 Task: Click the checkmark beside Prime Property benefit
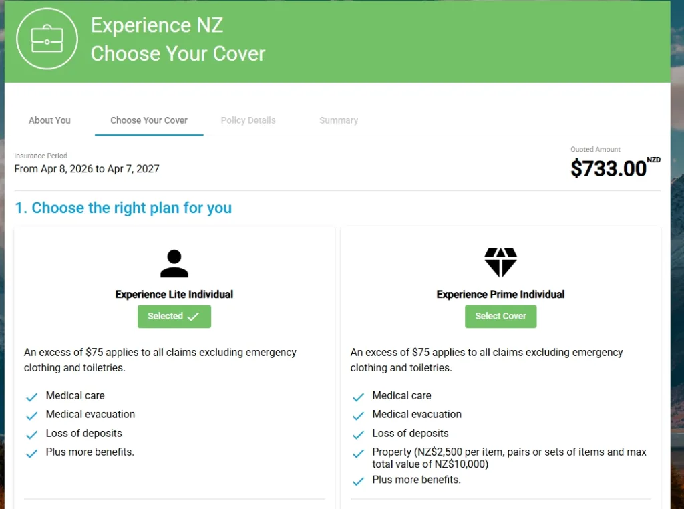pos(359,454)
